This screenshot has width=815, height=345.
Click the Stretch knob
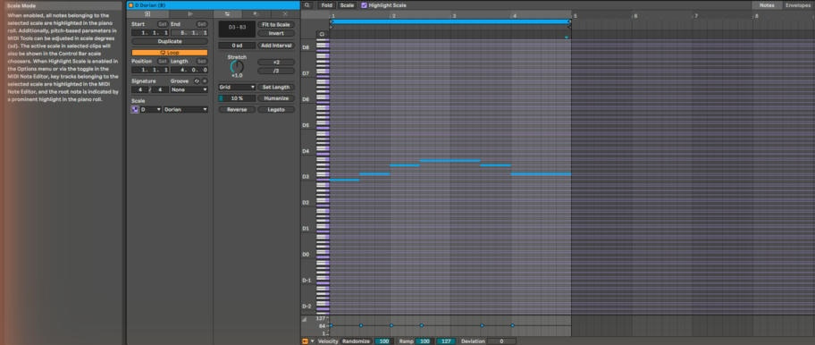pyautogui.click(x=237, y=67)
